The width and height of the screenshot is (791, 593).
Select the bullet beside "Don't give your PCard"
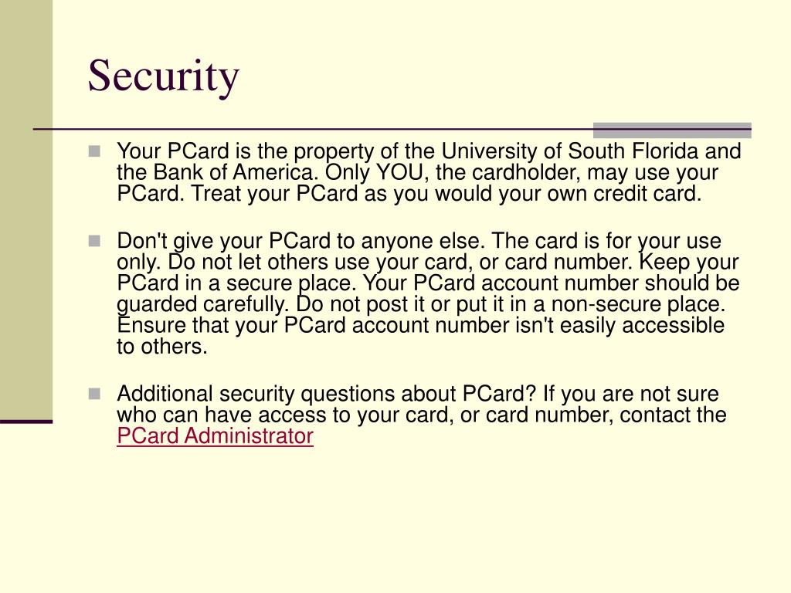94,241
